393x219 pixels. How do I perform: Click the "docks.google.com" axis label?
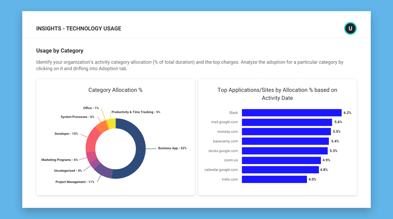pos(223,151)
